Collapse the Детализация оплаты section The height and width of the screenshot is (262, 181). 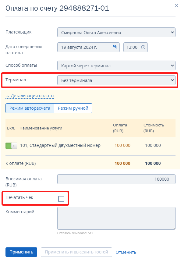[30, 96]
